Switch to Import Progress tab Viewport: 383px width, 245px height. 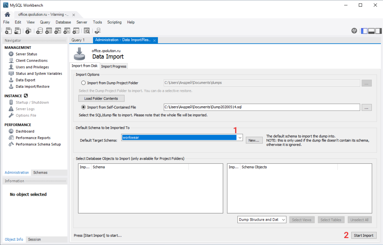[114, 66]
